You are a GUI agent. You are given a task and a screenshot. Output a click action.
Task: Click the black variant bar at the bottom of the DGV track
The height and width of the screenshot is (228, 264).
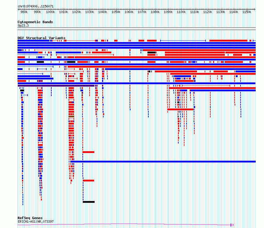89,202
